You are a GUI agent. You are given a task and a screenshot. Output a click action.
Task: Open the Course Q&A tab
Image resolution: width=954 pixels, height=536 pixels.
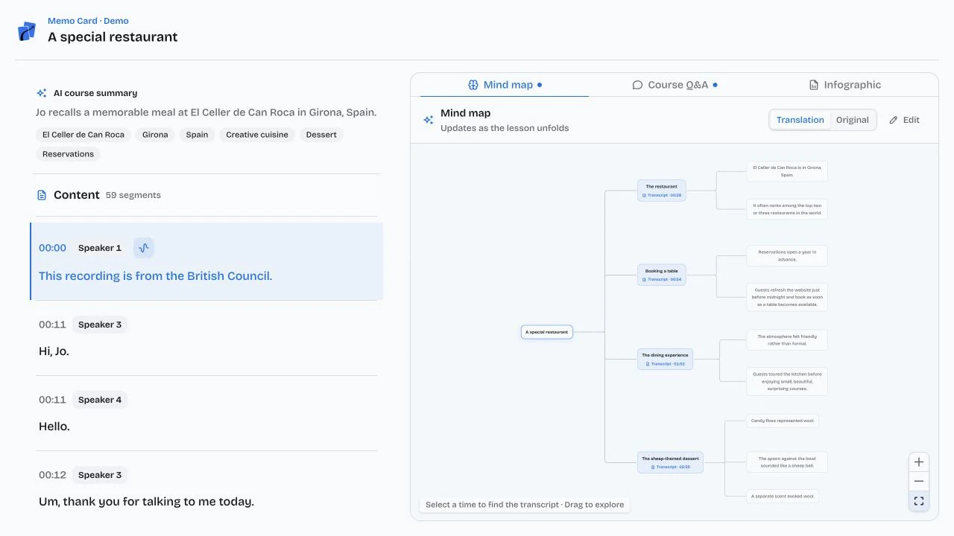click(675, 85)
